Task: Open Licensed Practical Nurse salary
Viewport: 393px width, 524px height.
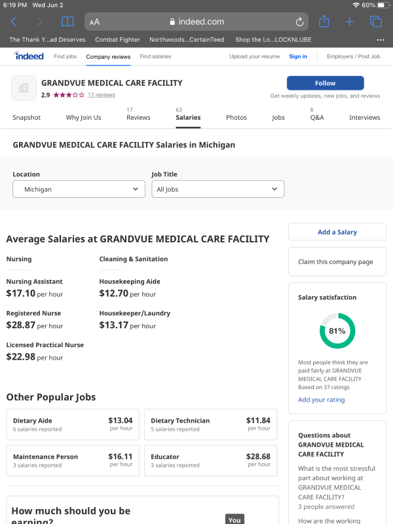Action: (45, 345)
